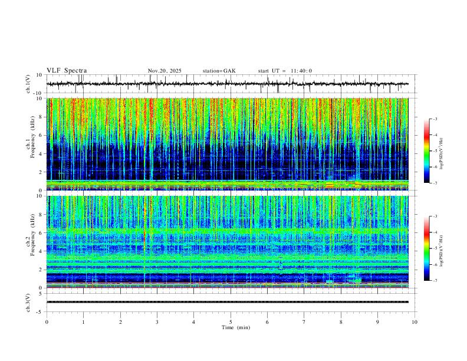Viewport: 467px width, 361px height.
Task: Click time axis tick label '7'
Action: [x=304, y=322]
